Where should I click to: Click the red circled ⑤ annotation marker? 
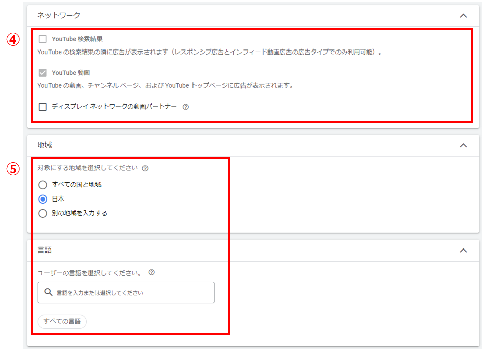tap(13, 169)
